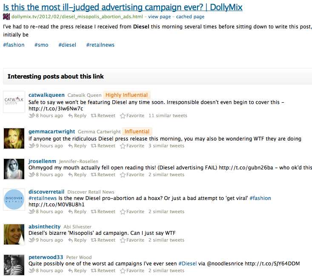The height and width of the screenshot is (276, 312).
Task: Open gemmacartwright's profile photo
Action: click(14, 138)
